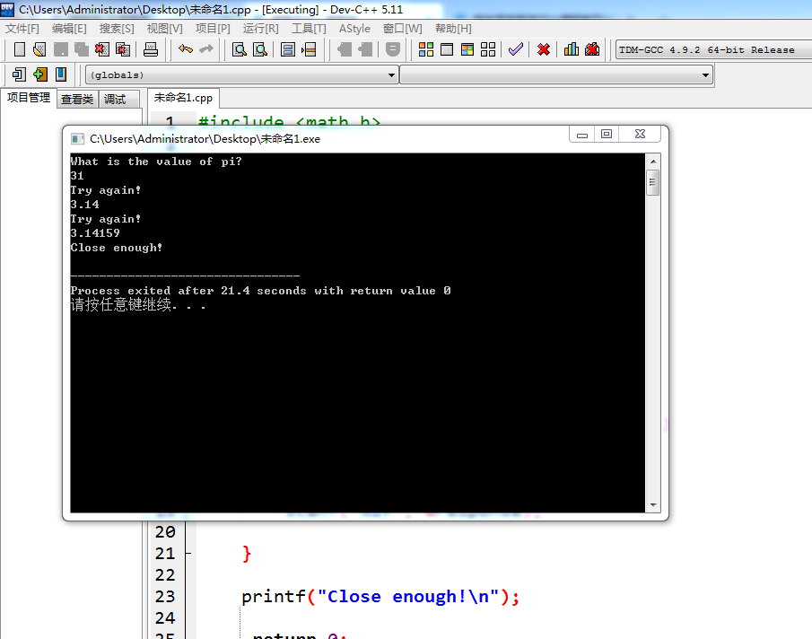Click "Process exited after 21.4 seconds" line
Viewport: 812px width, 639px height.
(x=260, y=291)
